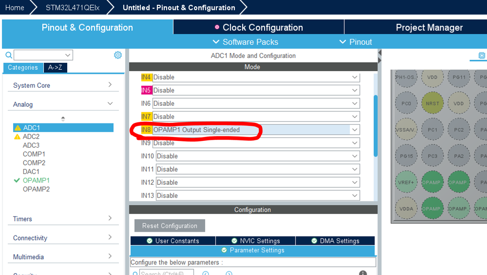Select the PH1-OS pin on the chip
This screenshot has width=487, height=275.
point(406,77)
